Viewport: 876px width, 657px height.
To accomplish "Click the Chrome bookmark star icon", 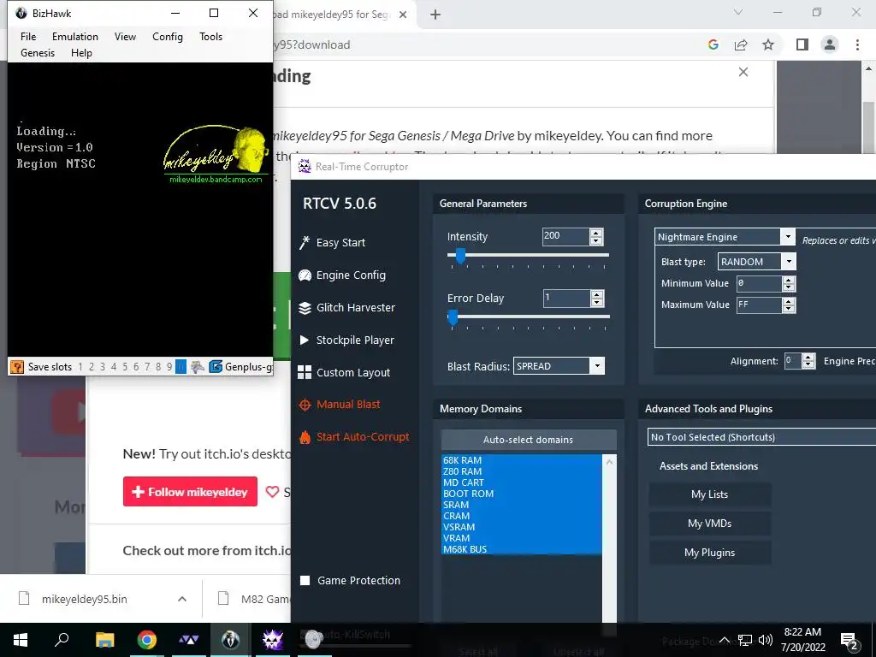I will pos(768,44).
